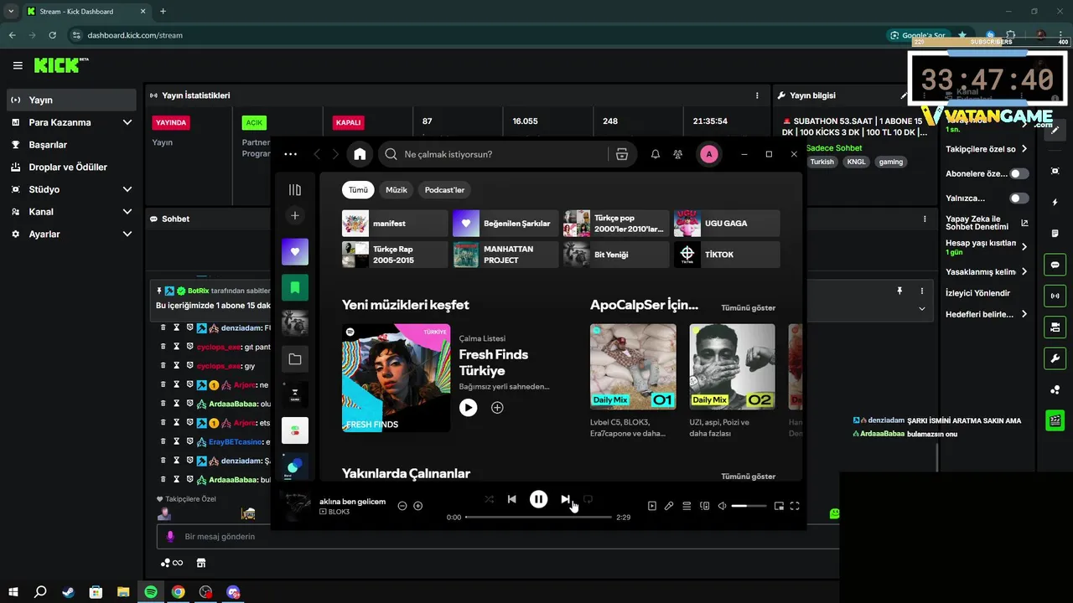Toggle the Abonelere öze... switch

tap(1019, 174)
